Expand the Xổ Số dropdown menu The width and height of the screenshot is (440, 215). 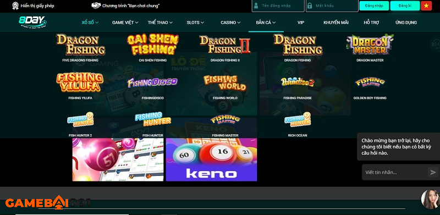coord(90,23)
